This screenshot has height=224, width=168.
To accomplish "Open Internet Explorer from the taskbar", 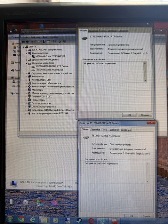I will (32, 220).
